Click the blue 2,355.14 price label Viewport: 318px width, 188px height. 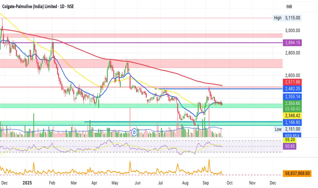pyautogui.click(x=292, y=96)
